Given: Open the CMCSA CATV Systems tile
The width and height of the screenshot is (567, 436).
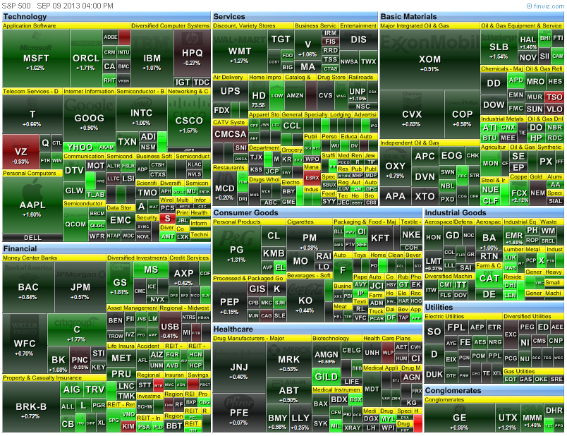Looking at the screenshot, I should [230, 134].
